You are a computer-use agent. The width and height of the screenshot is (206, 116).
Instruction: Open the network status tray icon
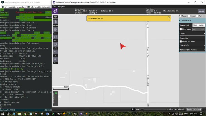click(173, 114)
